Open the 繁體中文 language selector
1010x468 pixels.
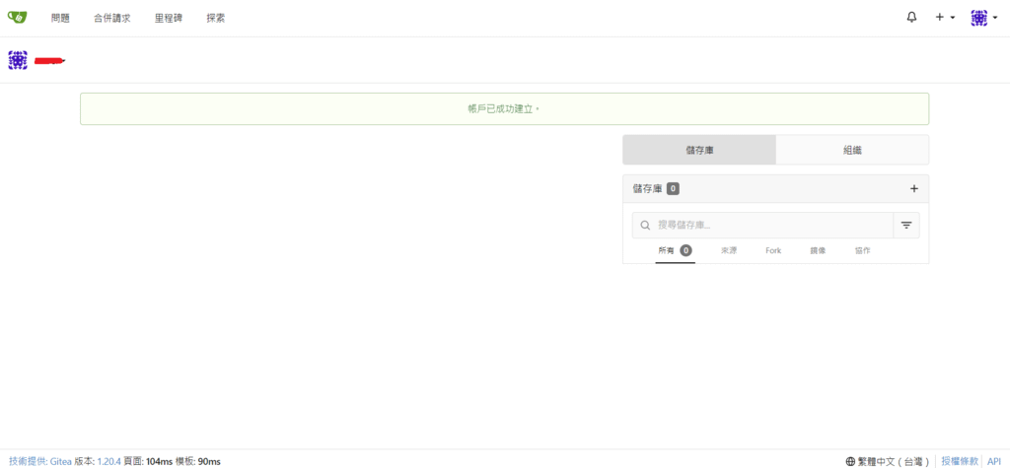coord(887,461)
